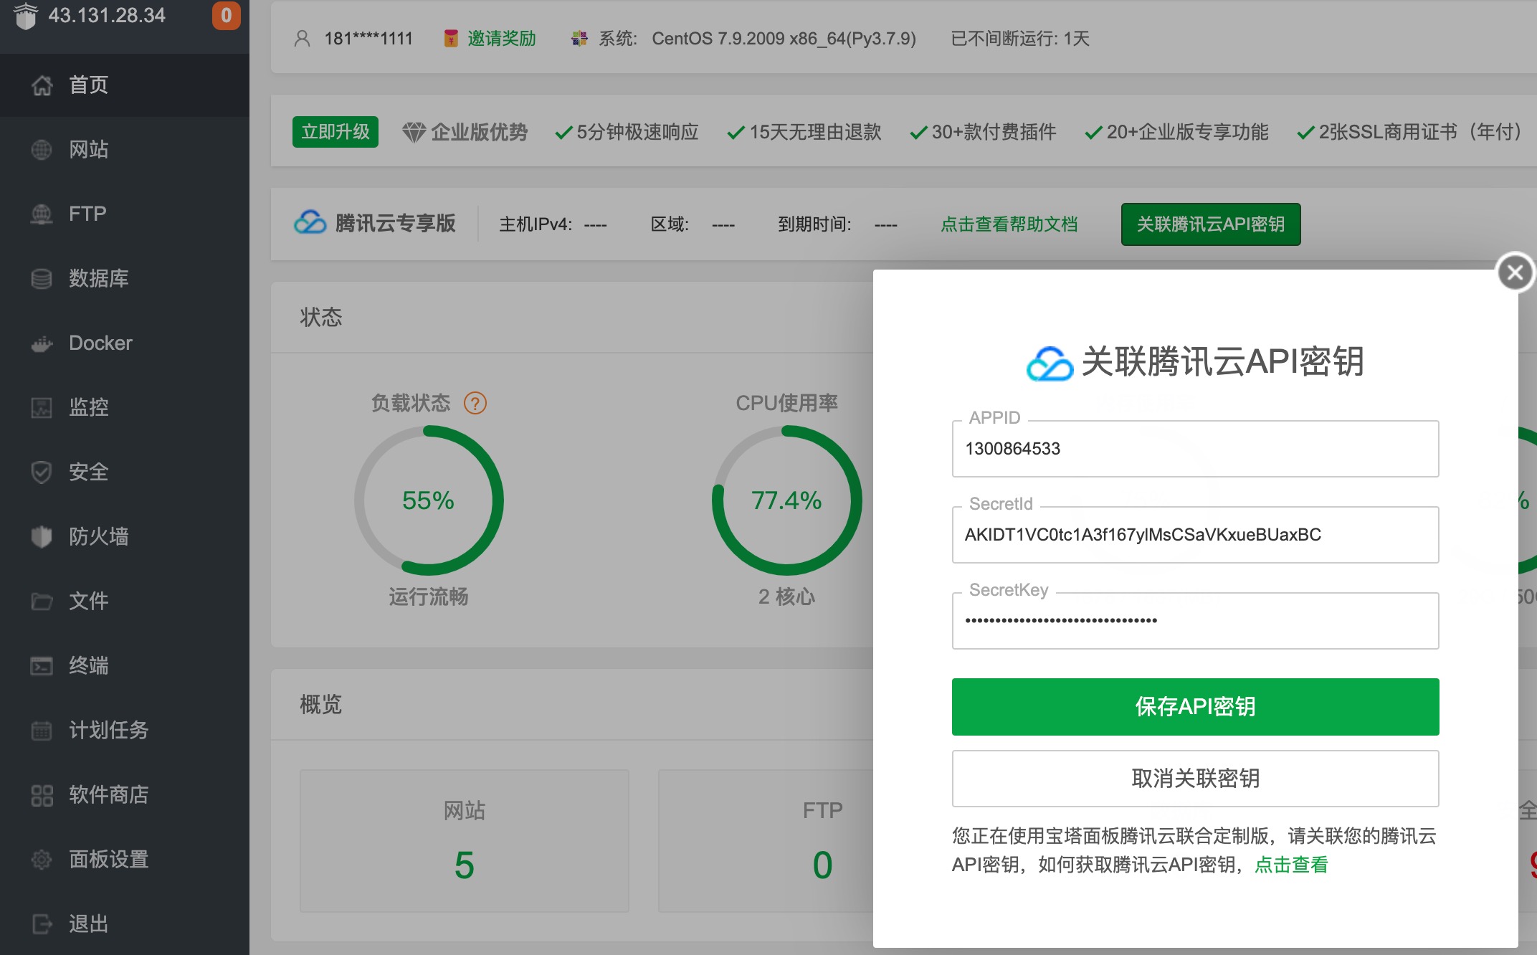The height and width of the screenshot is (955, 1537).
Task: Click the CentOS 7.9.2009 system text
Action: 784,39
